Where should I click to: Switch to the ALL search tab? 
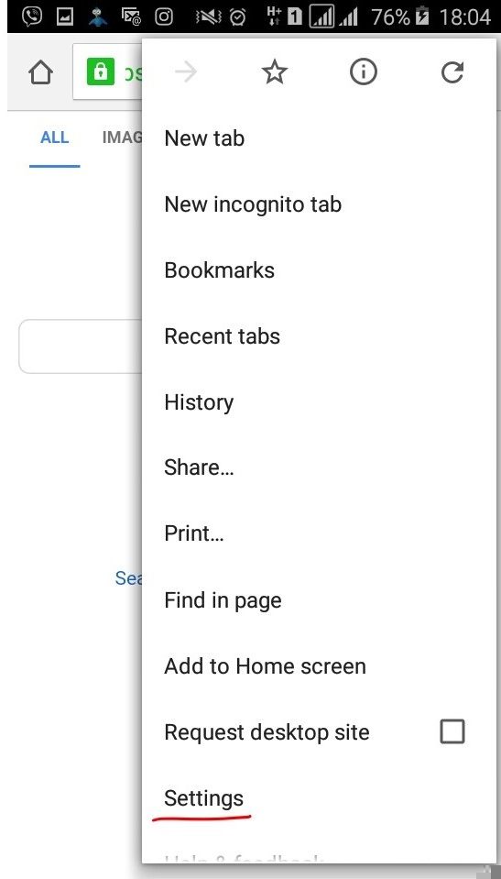coord(54,137)
